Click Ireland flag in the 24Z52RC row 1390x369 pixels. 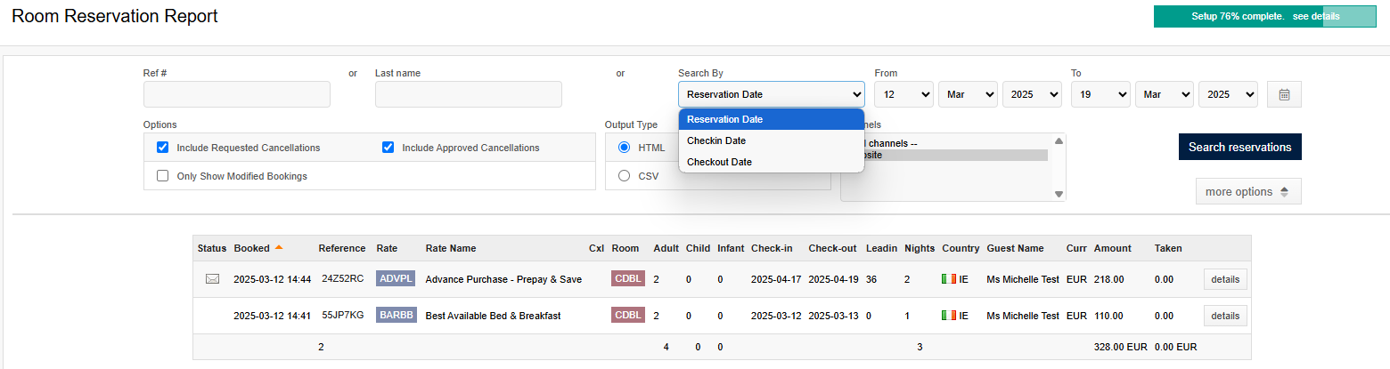tap(949, 279)
